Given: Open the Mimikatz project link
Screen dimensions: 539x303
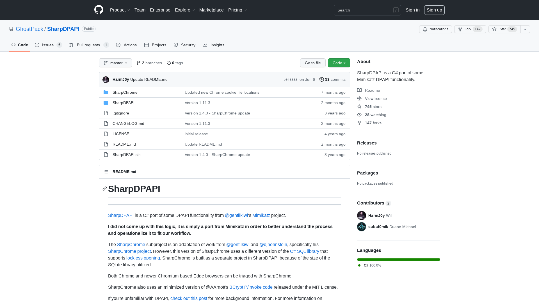Looking at the screenshot, I should (x=261, y=215).
